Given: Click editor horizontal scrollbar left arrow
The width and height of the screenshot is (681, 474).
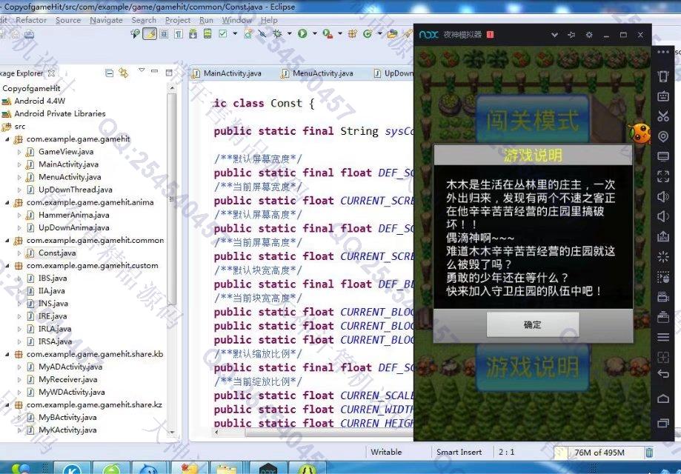Looking at the screenshot, I should 216,432.
